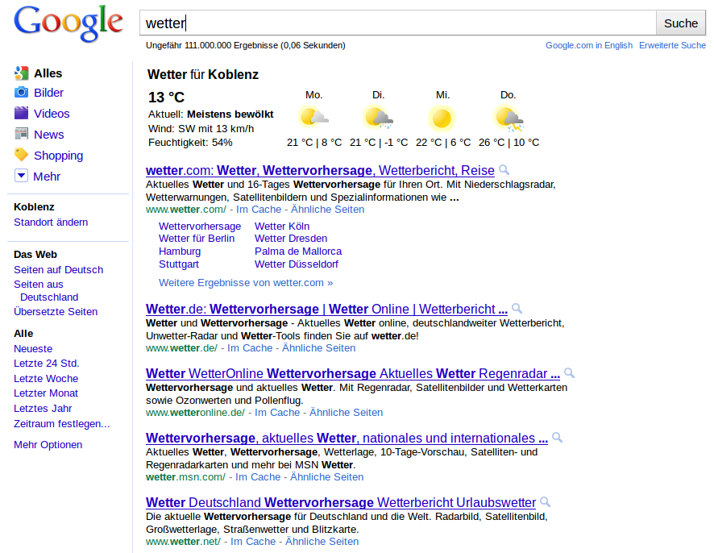Click Wednesday's sunny weather icon
The image size is (714, 553).
[x=442, y=118]
